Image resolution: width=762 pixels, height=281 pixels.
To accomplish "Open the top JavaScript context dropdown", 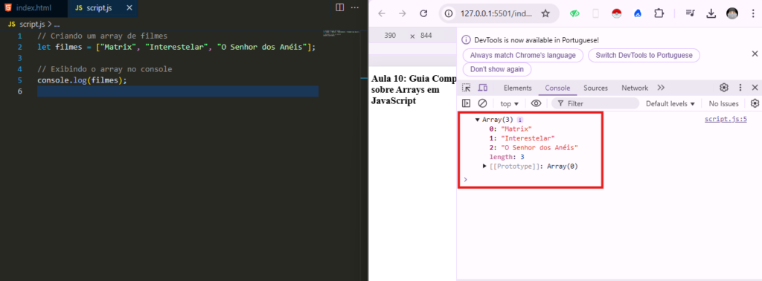I will pyautogui.click(x=509, y=103).
